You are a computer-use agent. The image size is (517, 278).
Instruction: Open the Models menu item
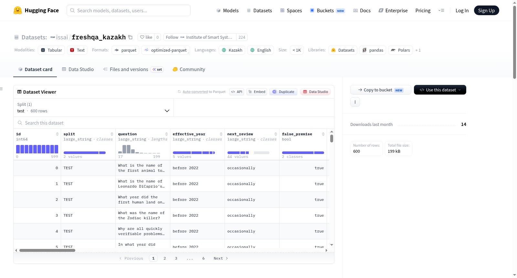227,11
